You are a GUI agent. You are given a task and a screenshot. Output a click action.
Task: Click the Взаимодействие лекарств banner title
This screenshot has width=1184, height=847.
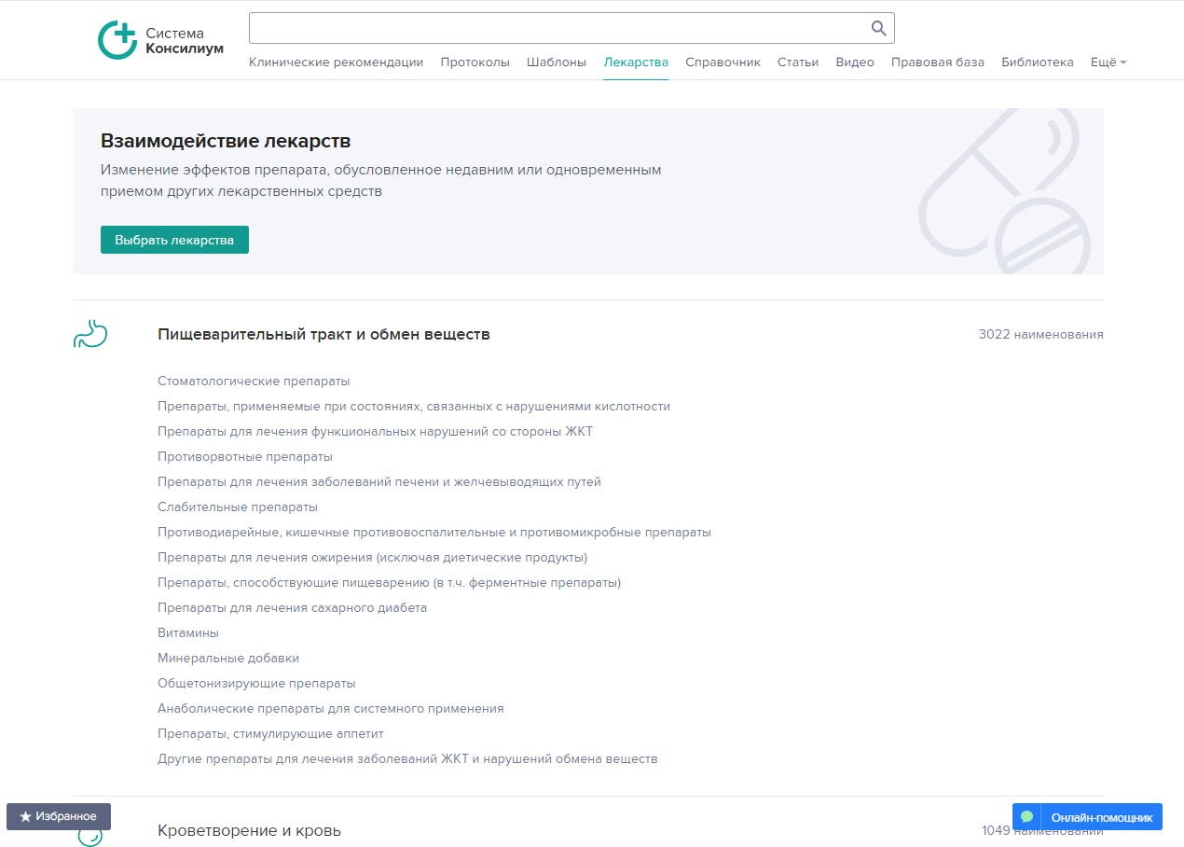[226, 141]
